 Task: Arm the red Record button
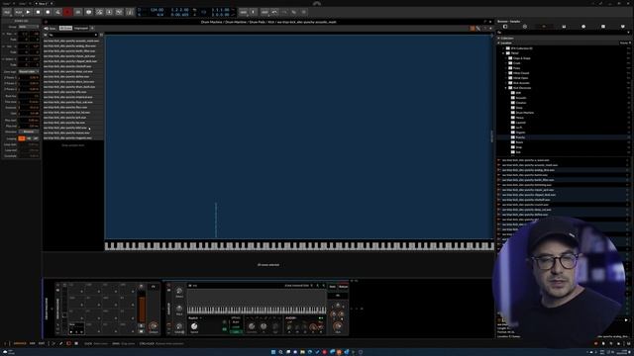[67, 12]
